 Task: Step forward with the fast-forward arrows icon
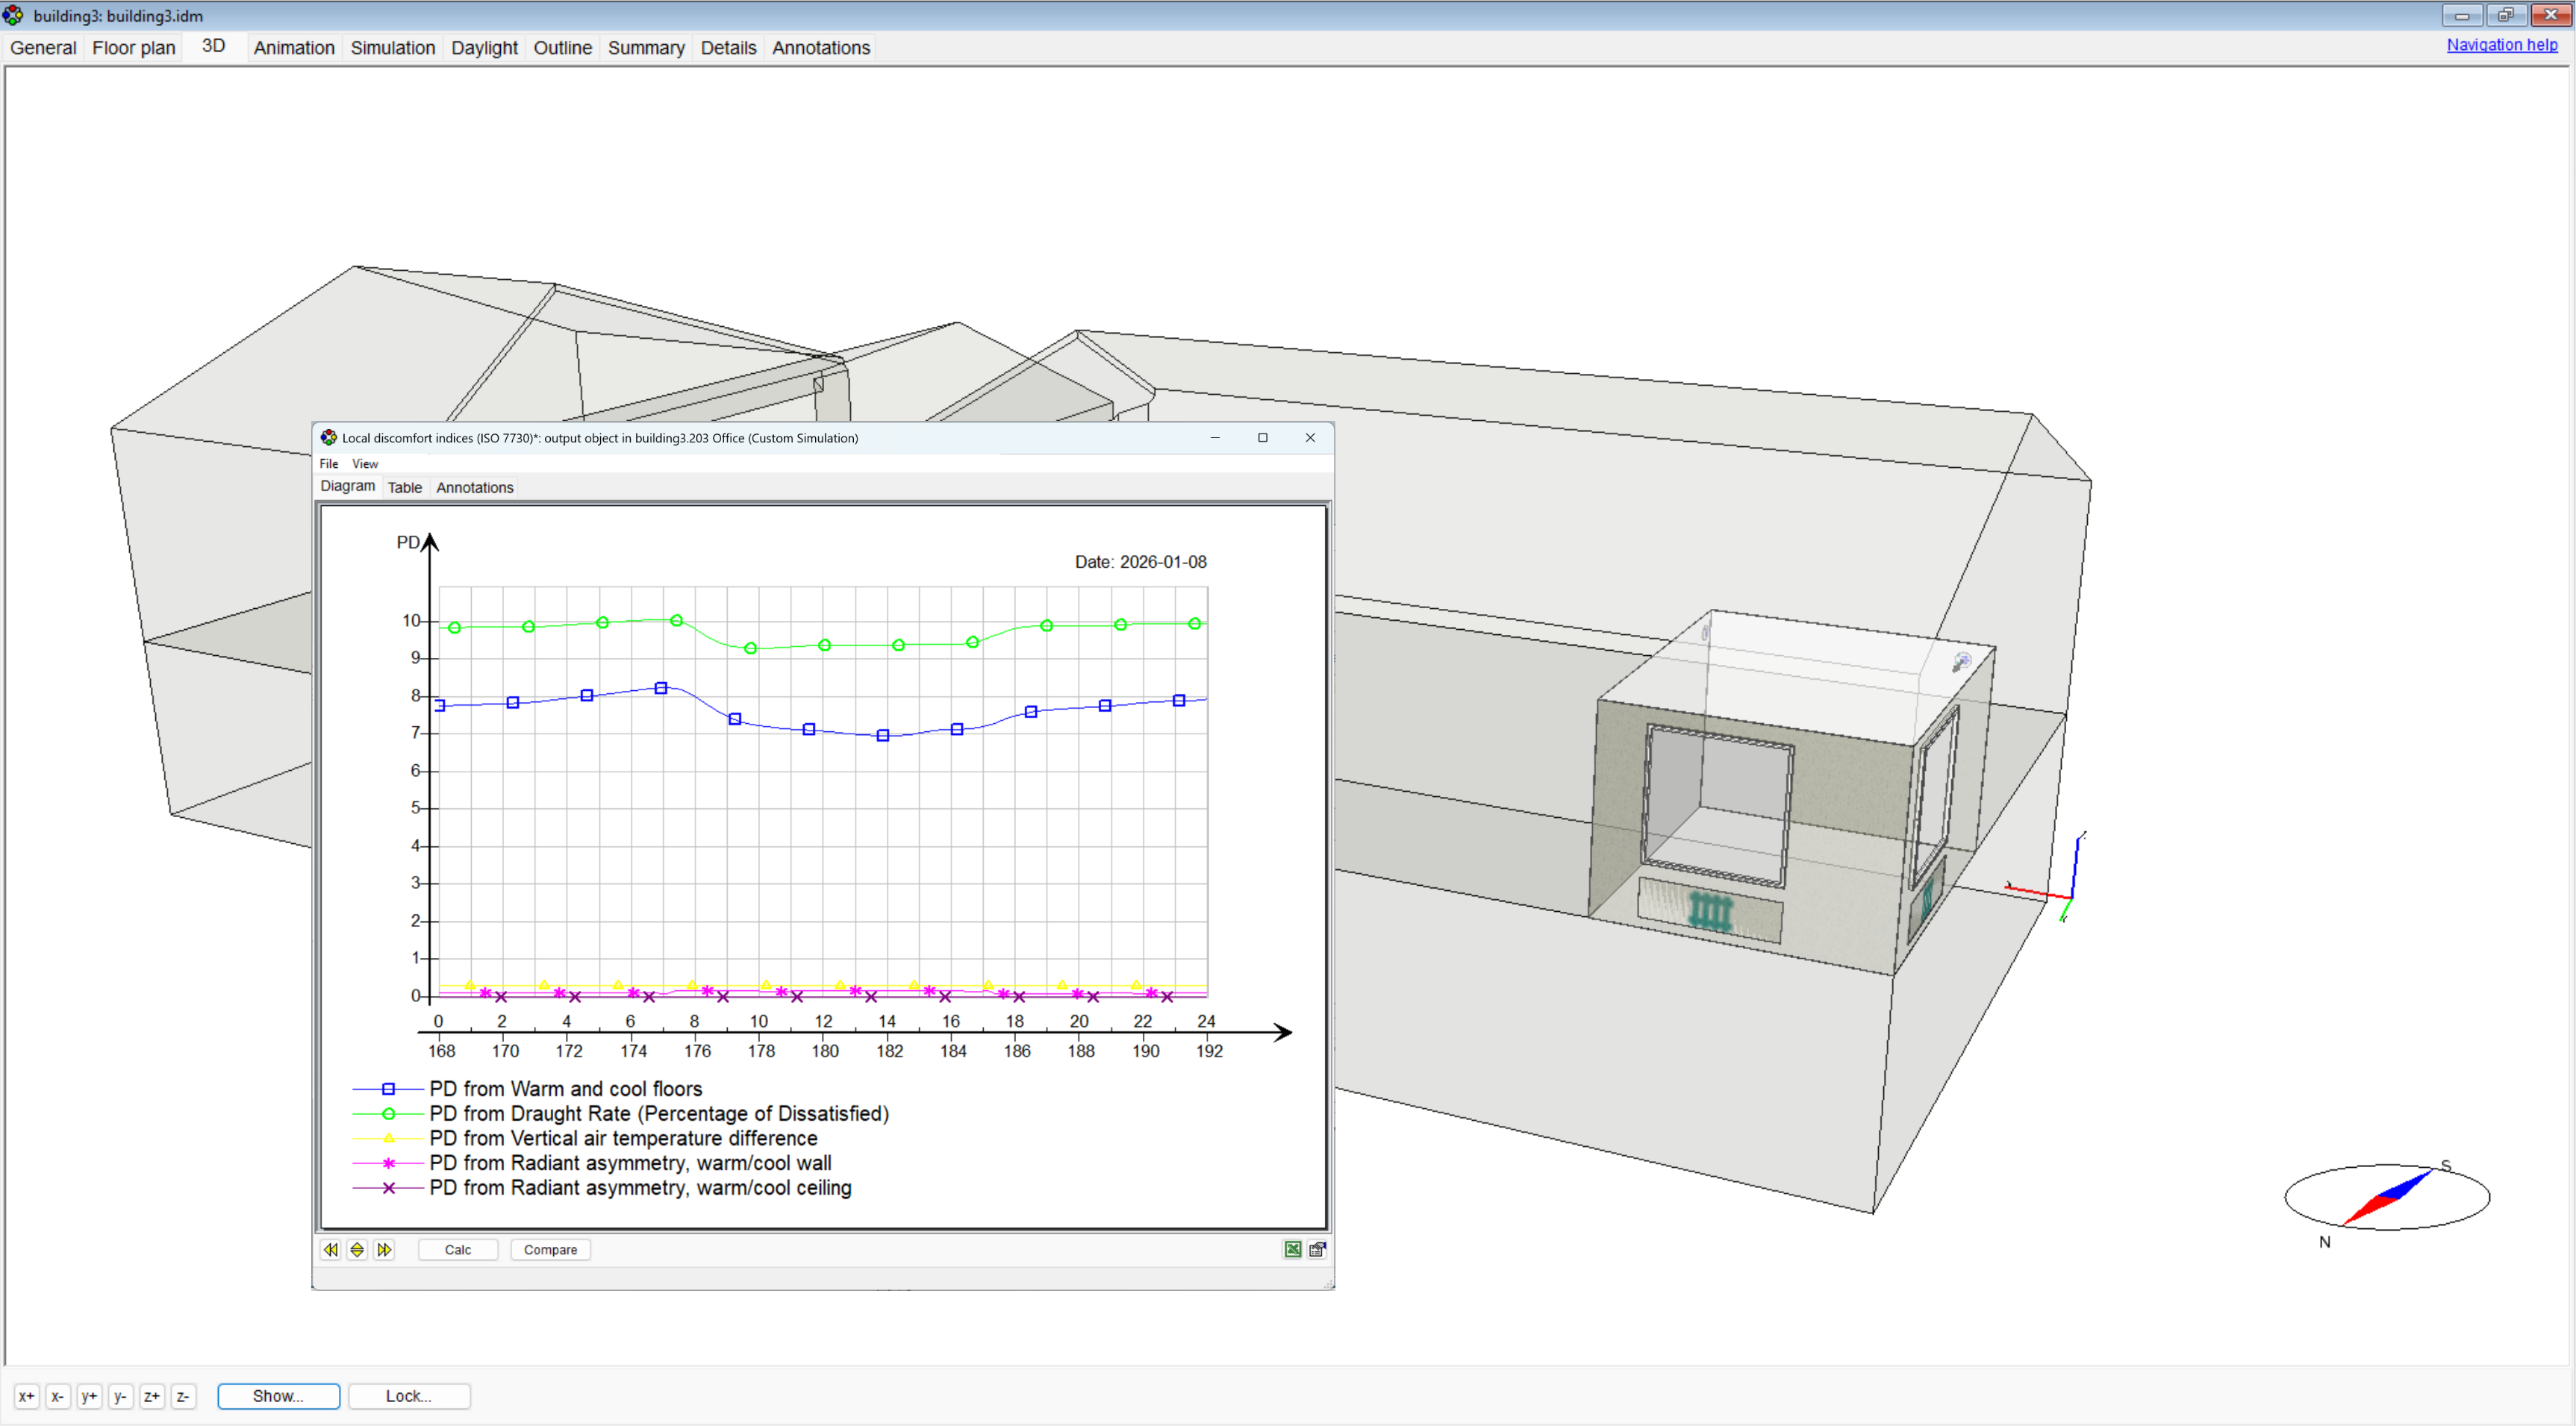point(384,1249)
